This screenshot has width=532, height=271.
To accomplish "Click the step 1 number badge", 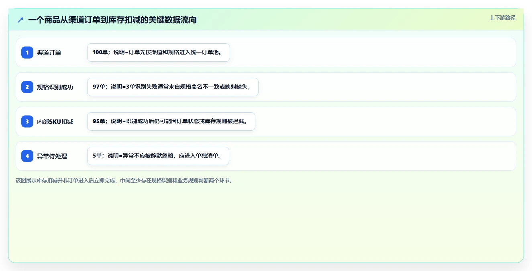I will pos(27,53).
